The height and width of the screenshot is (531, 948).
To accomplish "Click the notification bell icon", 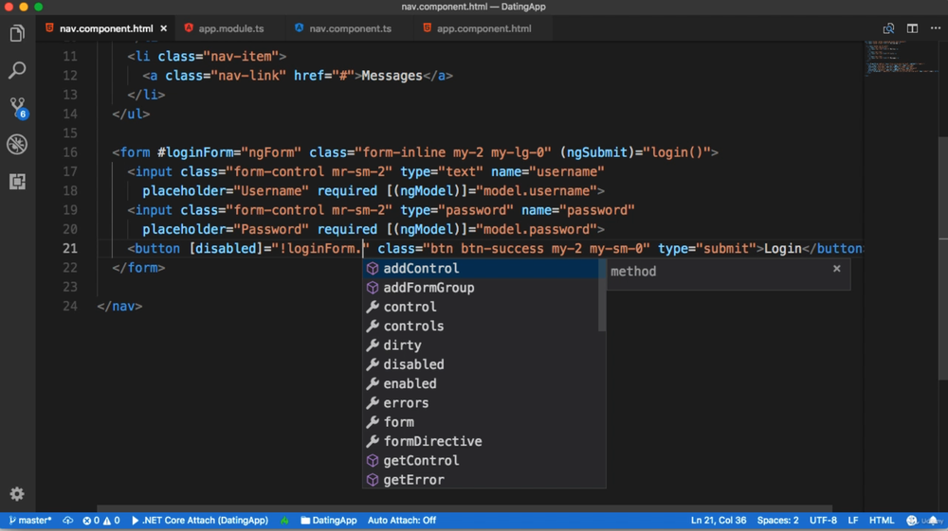I will pos(934,521).
